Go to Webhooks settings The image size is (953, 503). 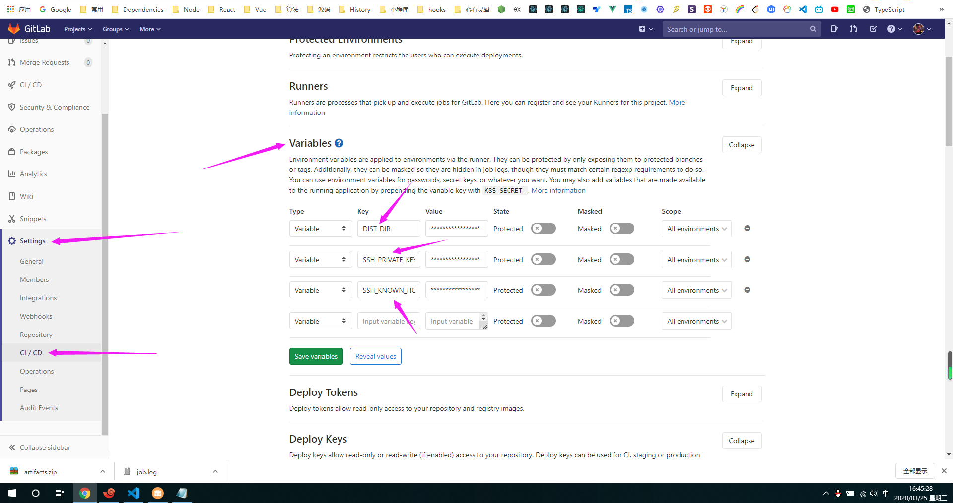[36, 316]
